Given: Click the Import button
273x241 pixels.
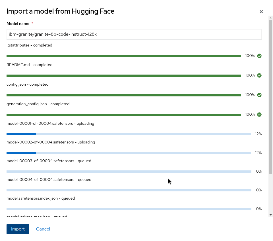Looking at the screenshot, I should [18, 229].
